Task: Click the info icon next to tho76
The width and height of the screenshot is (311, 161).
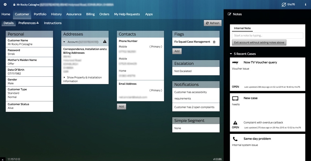Action: point(305,5)
